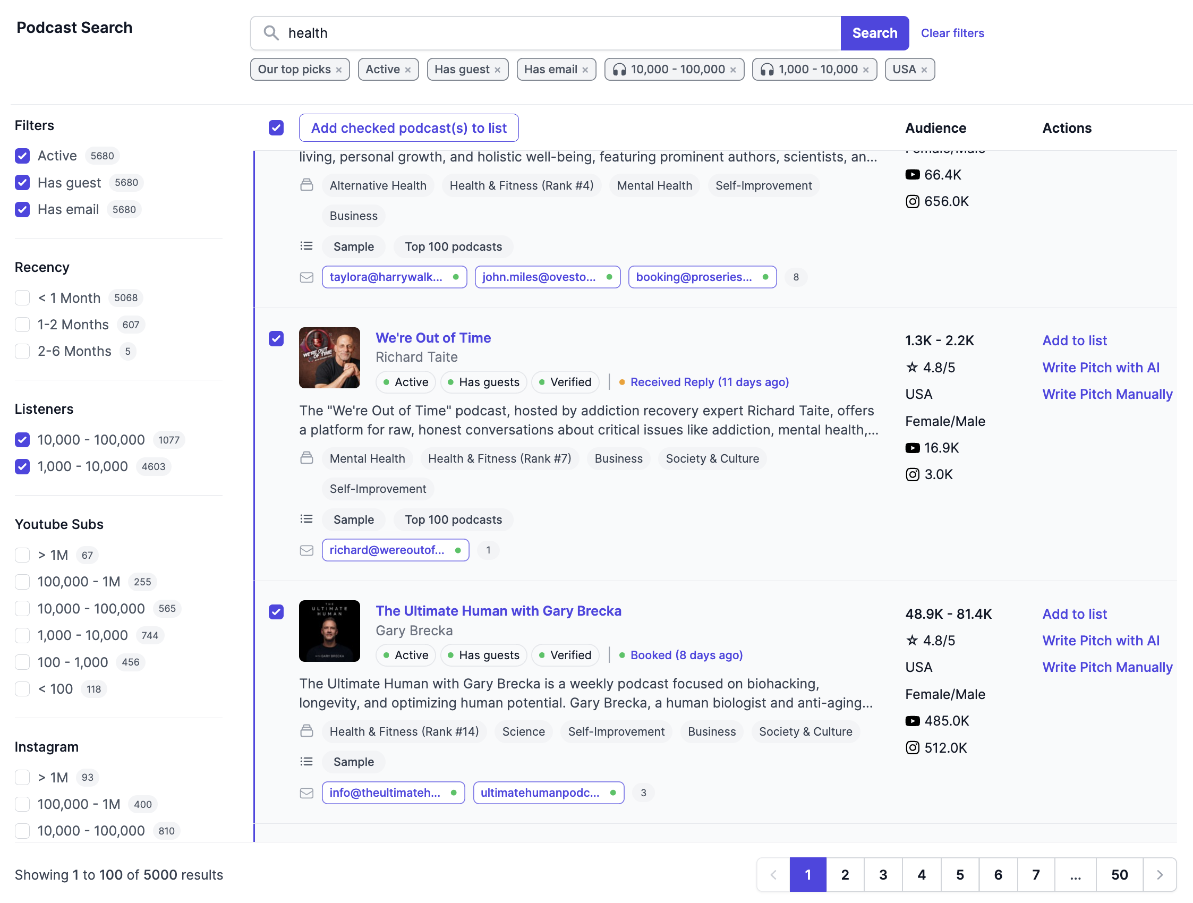
Task: Click the ellipsis pagination item
Action: click(1076, 875)
